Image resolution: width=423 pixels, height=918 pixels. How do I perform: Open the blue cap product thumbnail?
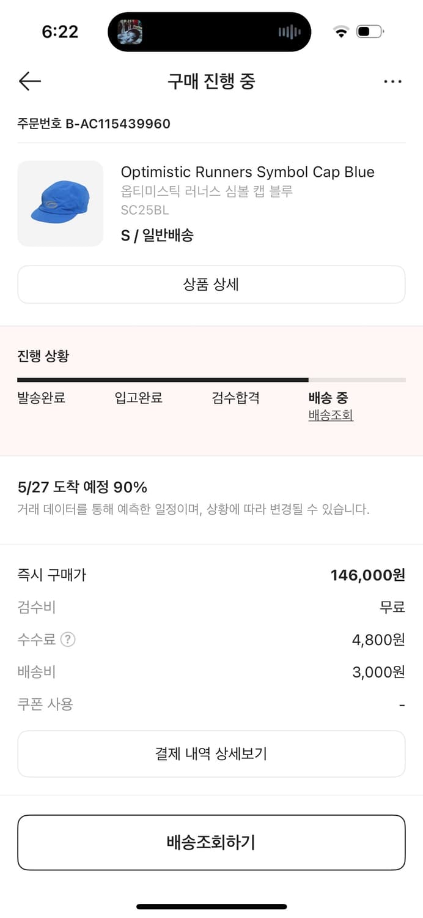[x=60, y=203]
